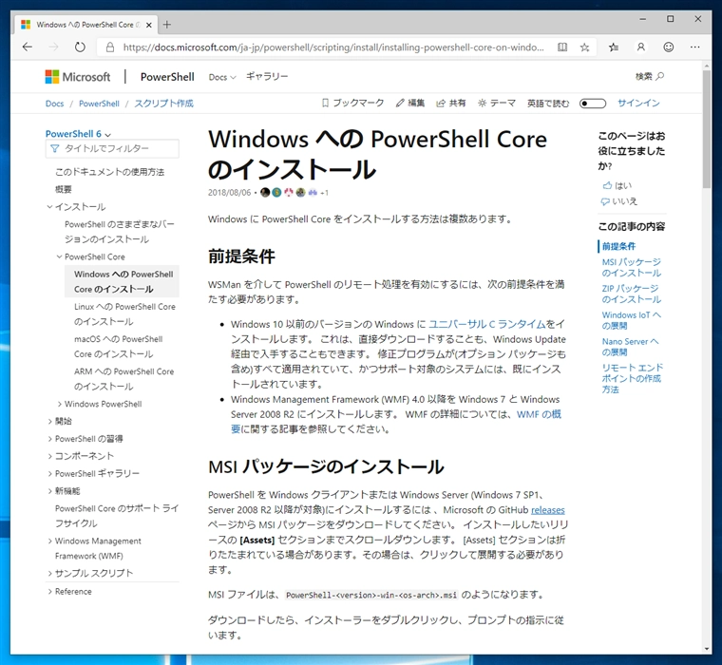Select macOS への PowerShell Core のインストール

(x=119, y=347)
